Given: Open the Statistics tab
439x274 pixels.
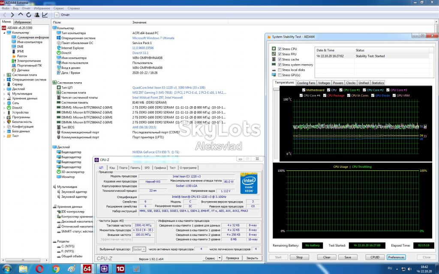Looking at the screenshot, I should [x=377, y=83].
